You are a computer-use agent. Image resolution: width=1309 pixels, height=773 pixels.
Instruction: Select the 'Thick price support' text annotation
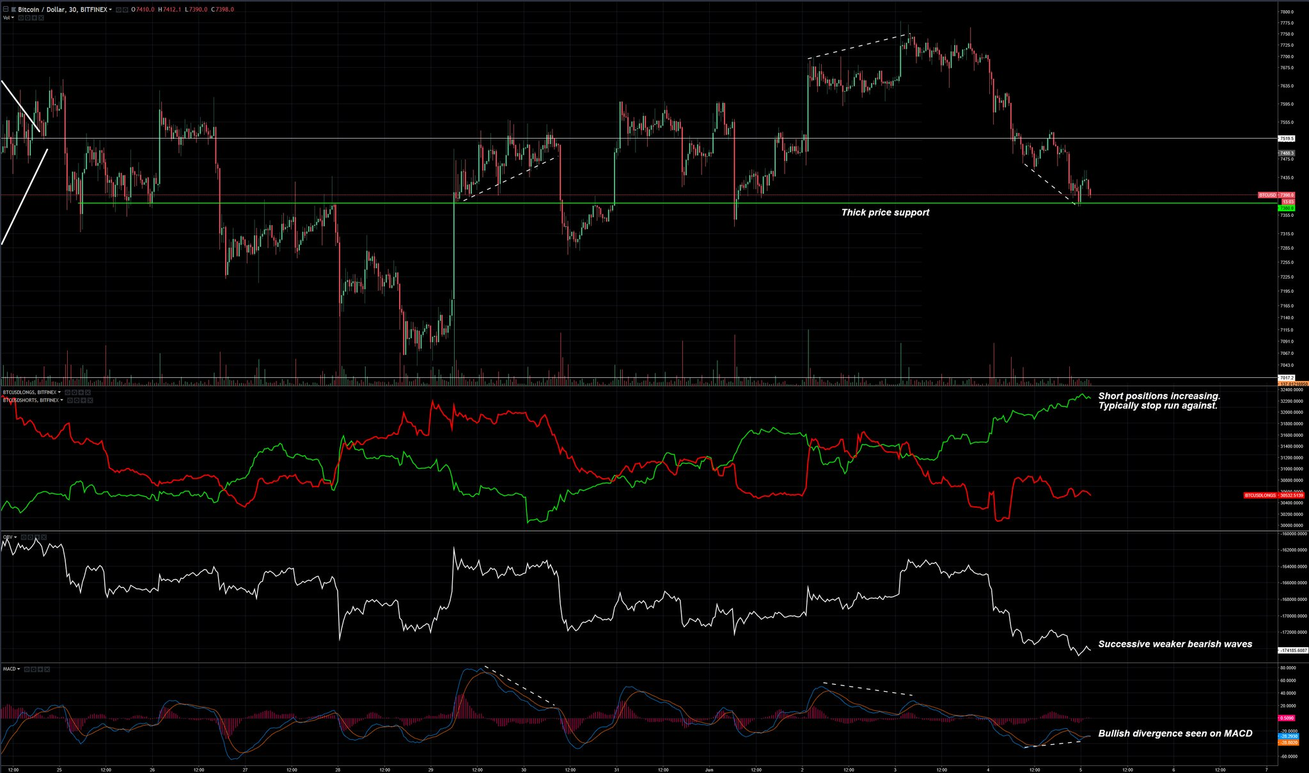click(885, 212)
